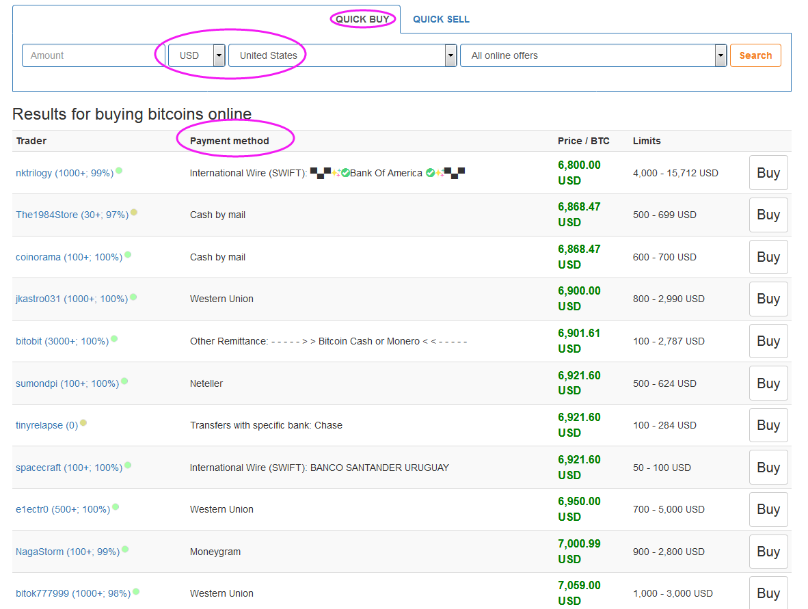Click Buy for nktrilogy's offer
This screenshot has height=609, width=808.
pos(768,173)
